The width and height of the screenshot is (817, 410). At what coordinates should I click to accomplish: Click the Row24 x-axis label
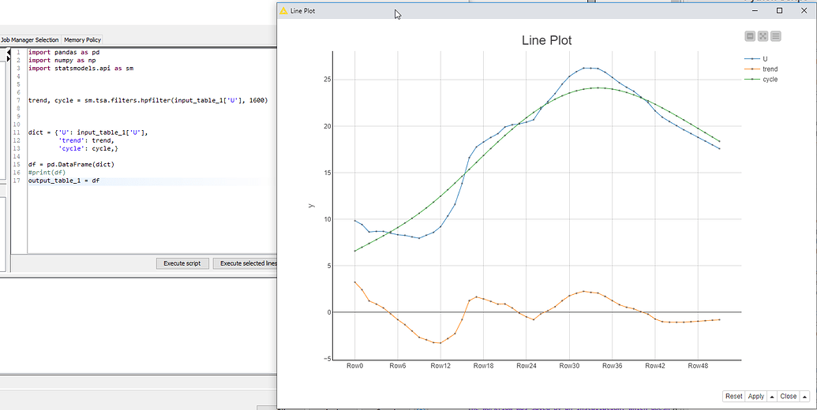click(526, 366)
